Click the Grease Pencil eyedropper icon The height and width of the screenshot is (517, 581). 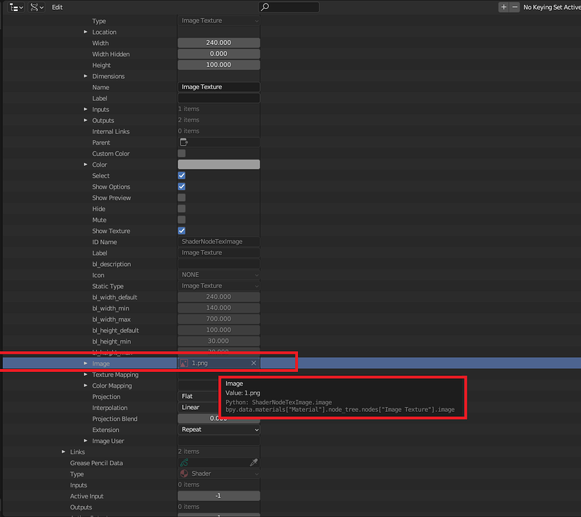pos(254,462)
